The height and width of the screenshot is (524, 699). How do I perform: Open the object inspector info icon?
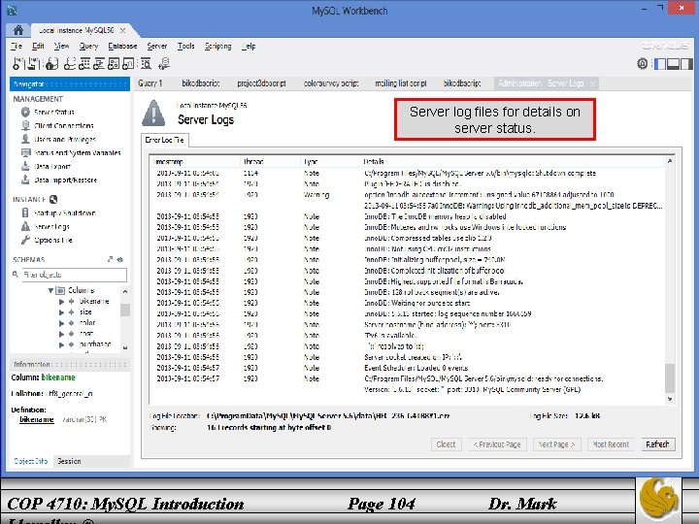[51, 64]
